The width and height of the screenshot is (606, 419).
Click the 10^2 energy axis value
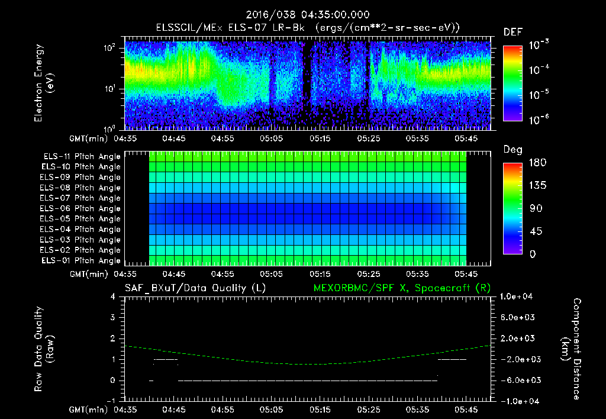pos(109,47)
